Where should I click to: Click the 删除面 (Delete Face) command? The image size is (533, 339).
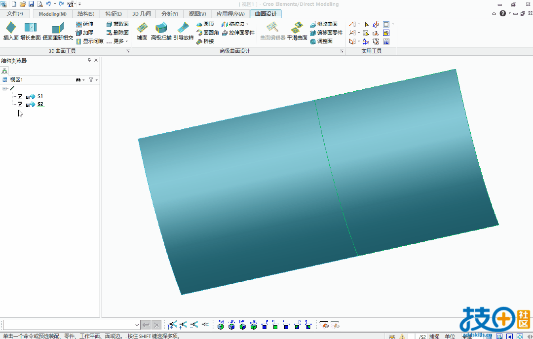click(117, 33)
